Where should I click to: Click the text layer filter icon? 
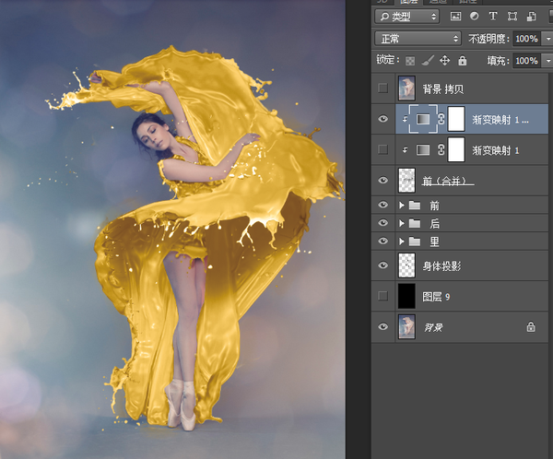pos(493,16)
